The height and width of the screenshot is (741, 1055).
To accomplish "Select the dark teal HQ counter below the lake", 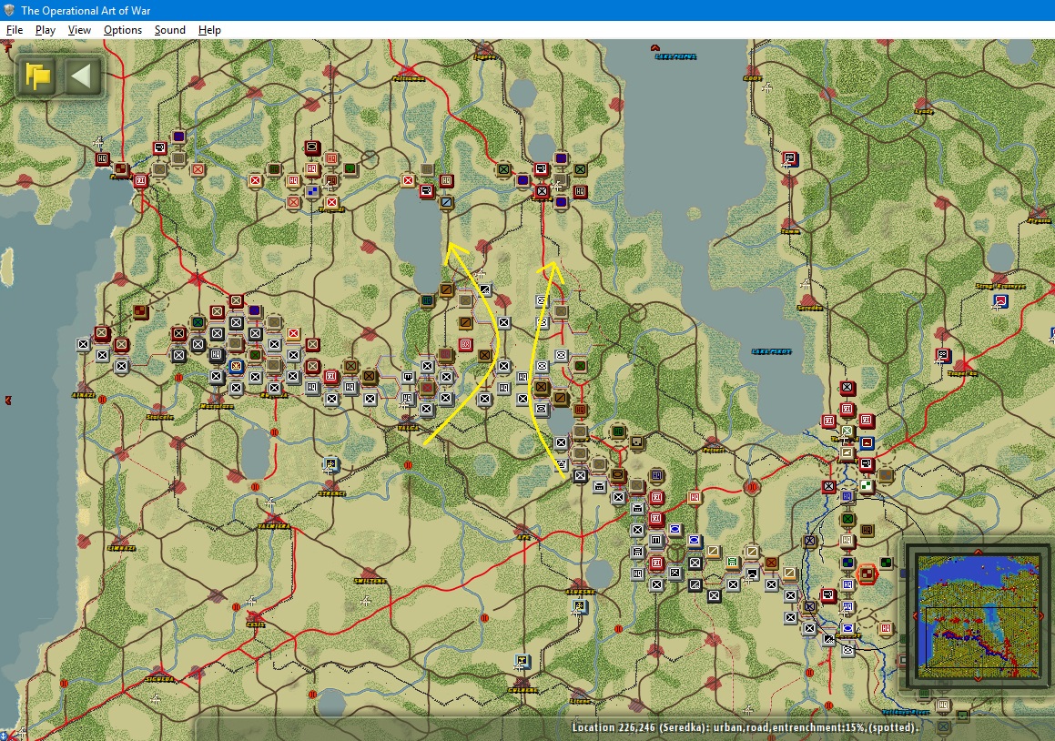I will point(427,300).
